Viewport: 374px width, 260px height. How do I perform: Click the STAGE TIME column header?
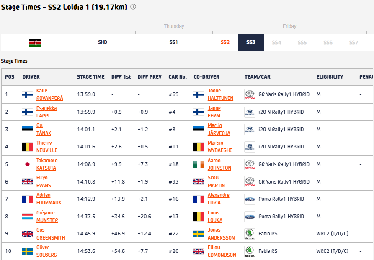click(x=90, y=77)
